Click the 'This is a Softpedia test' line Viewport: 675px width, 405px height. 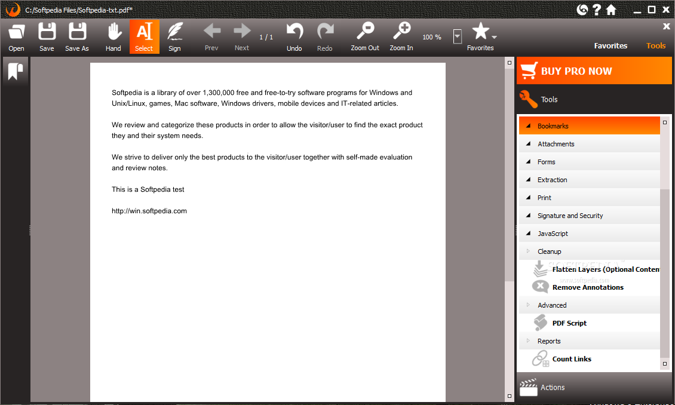click(148, 189)
